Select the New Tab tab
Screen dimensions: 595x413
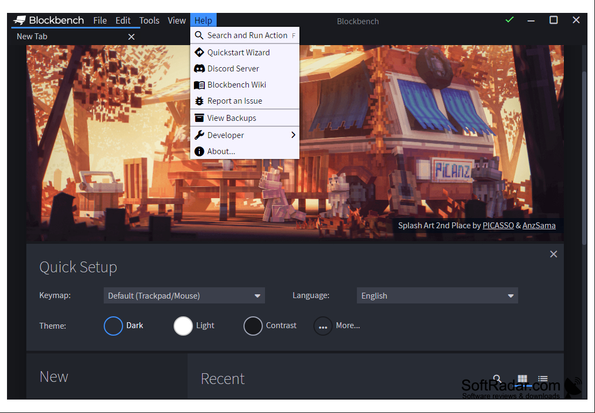[75, 37]
